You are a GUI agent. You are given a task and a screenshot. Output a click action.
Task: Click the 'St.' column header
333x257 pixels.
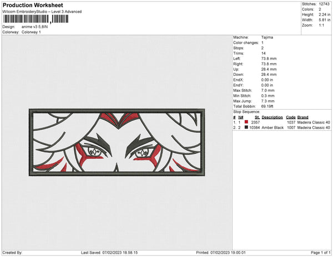257,117
